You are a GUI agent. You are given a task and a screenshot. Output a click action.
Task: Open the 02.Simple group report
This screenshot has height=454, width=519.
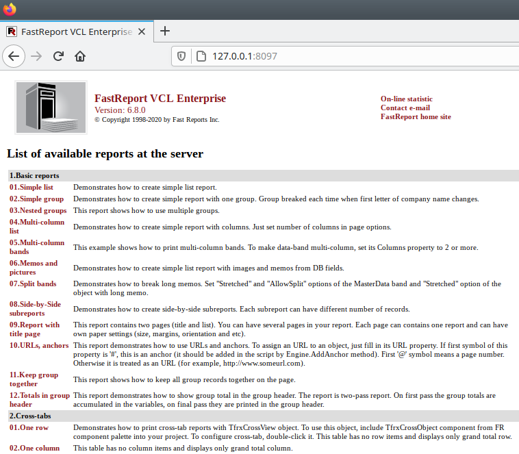click(x=36, y=199)
